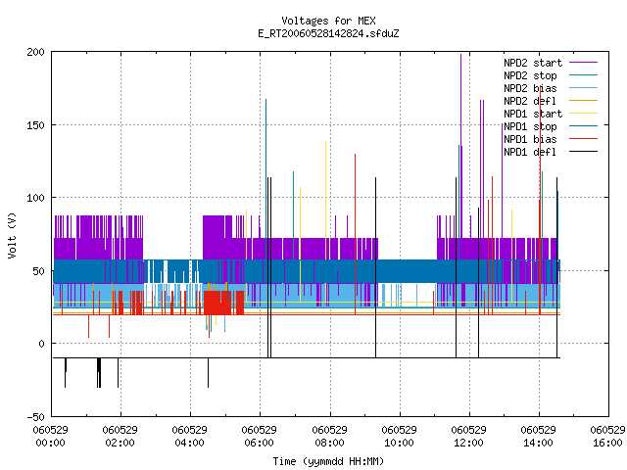Screen dimensions: 627x470
Task: Click the yellow NPD1 start legend line
Action: (583, 114)
